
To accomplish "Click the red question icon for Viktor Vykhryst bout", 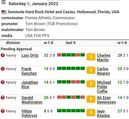I will click(3, 111).
